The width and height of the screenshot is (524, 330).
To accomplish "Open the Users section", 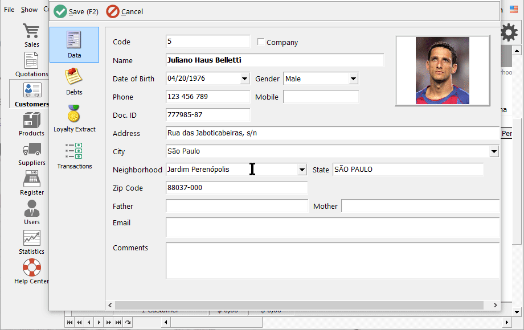I will (x=31, y=213).
